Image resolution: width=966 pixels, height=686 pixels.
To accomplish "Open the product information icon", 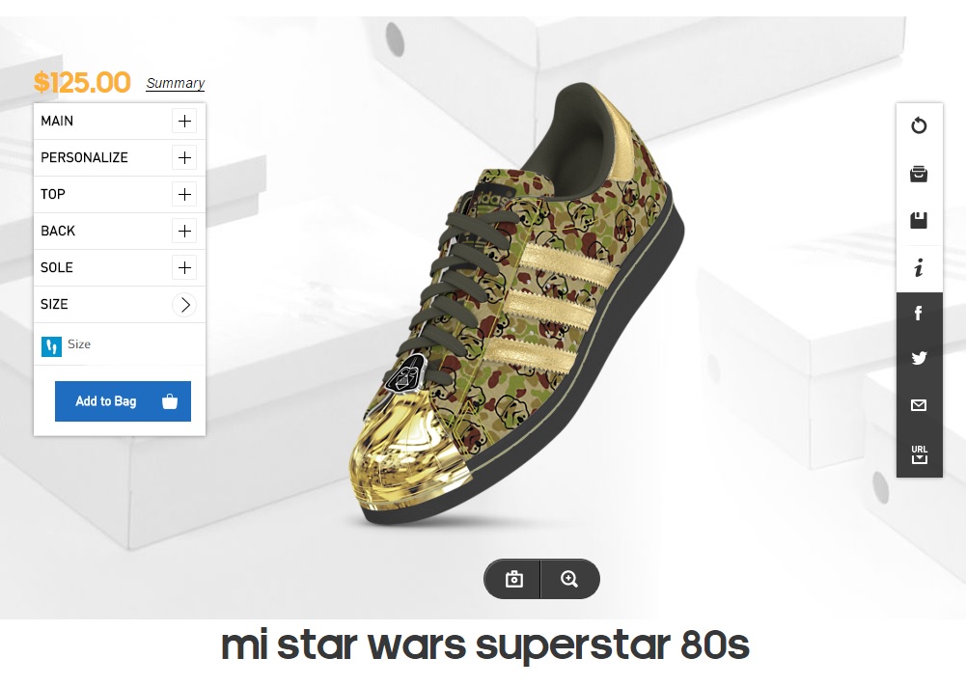I will (x=919, y=268).
